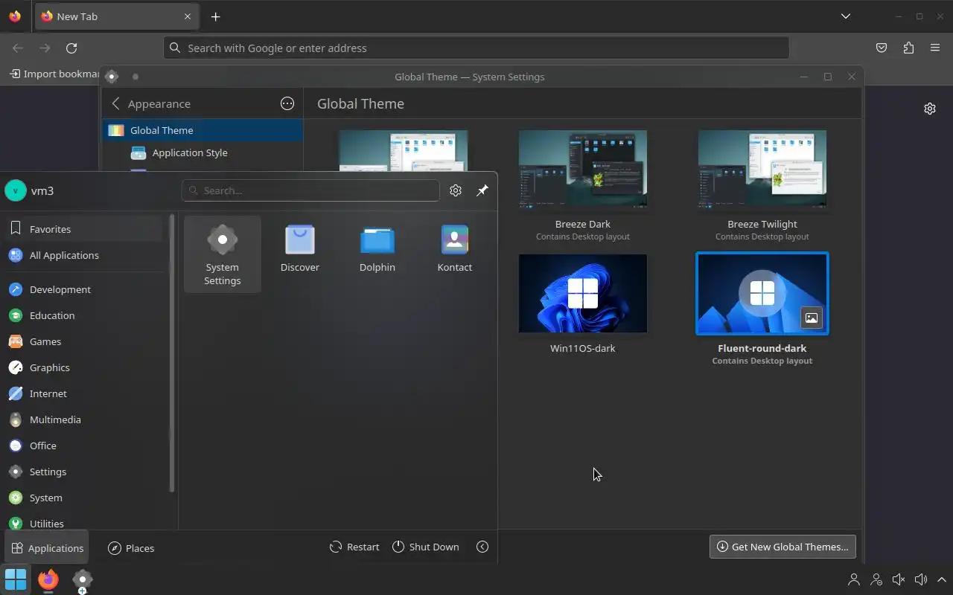953x595 pixels.
Task: Click the vm3 user avatar
Action: [15, 190]
